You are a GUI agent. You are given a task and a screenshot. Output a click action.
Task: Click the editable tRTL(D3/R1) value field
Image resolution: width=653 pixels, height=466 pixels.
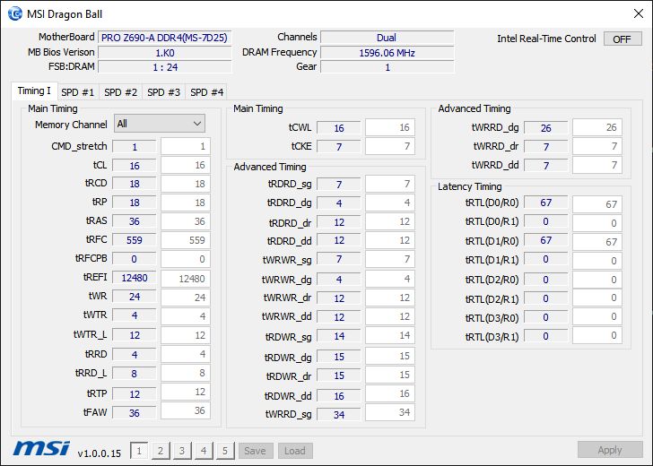(x=597, y=335)
